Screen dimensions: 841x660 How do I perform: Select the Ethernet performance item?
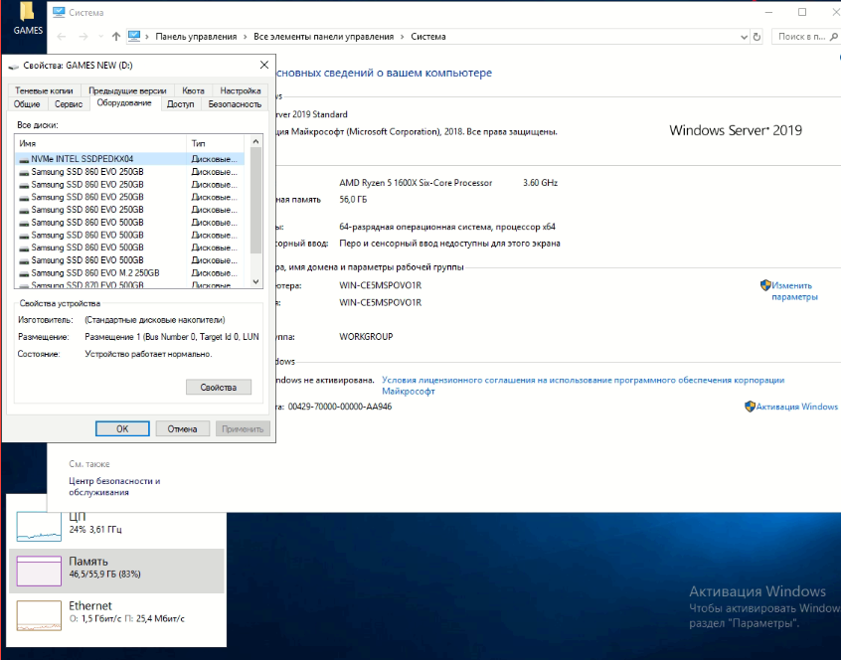point(116,614)
